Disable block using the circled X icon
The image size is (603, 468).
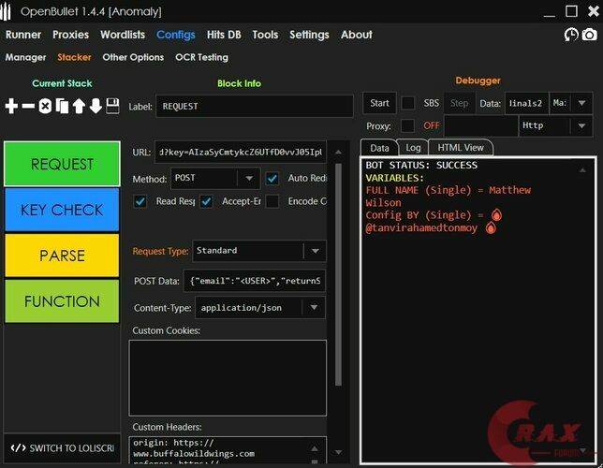45,106
